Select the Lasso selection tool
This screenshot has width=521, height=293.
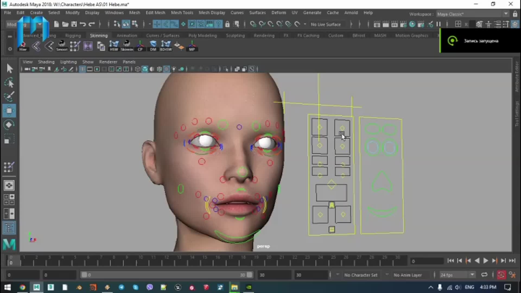pos(9,83)
